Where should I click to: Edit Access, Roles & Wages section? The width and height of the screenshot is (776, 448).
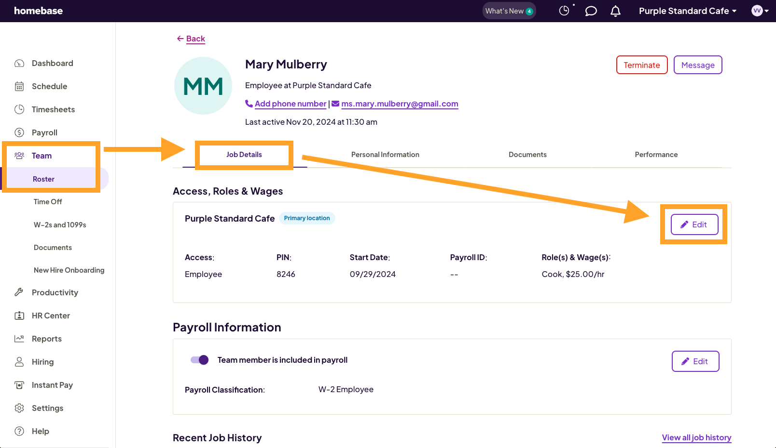pyautogui.click(x=694, y=224)
